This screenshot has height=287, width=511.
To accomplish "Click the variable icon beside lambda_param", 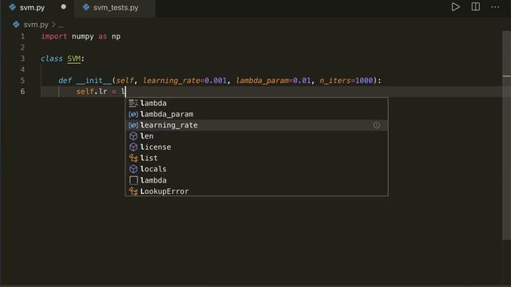I will [133, 114].
